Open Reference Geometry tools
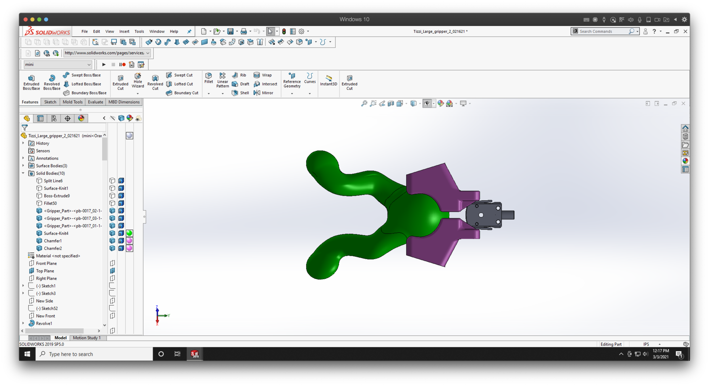Screen dimensions: 709x386 (292, 81)
